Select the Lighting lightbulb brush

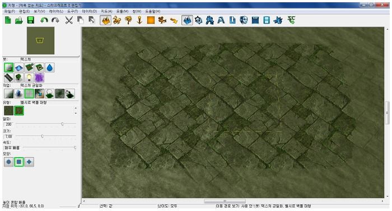[29, 77]
